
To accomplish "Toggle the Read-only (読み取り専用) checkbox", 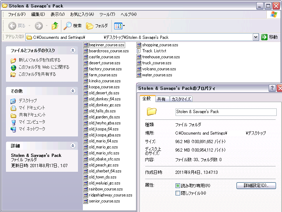I will (x=178, y=185).
